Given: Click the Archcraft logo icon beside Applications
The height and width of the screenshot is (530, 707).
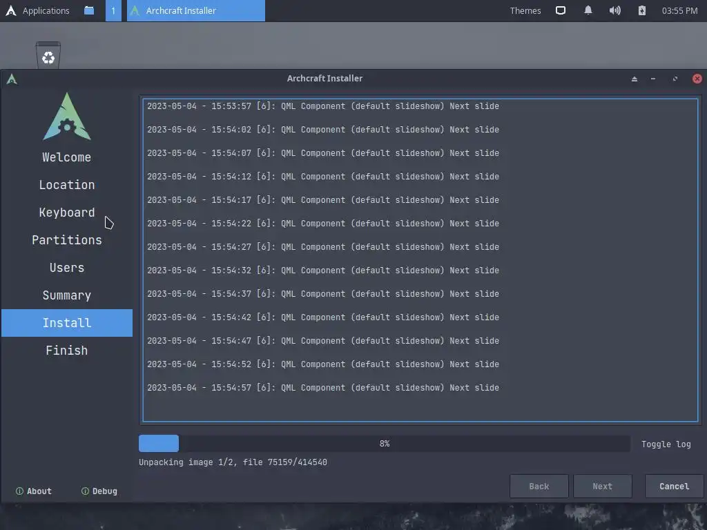Looking at the screenshot, I should tap(11, 10).
